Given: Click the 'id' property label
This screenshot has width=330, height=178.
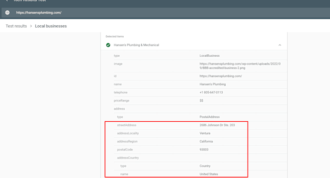Looking at the screenshot, I should click(115, 76).
